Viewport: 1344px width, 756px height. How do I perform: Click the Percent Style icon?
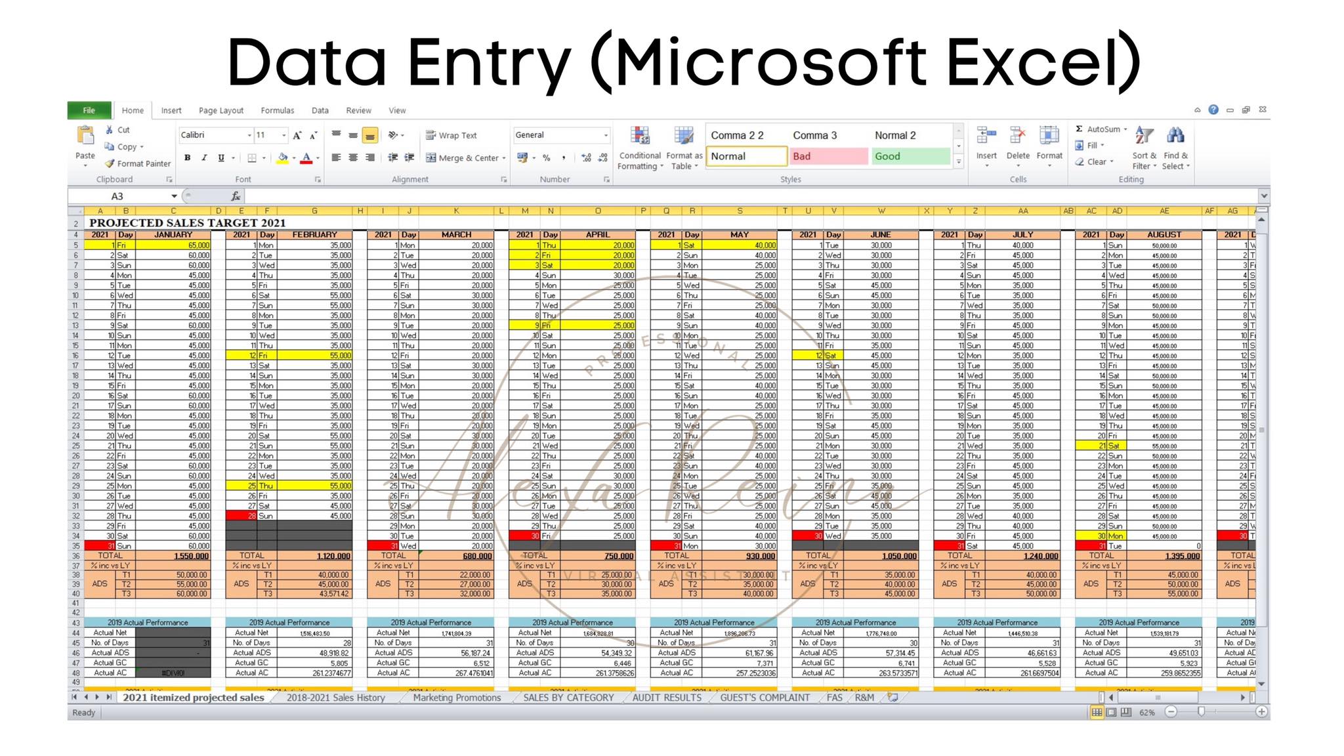coord(546,158)
